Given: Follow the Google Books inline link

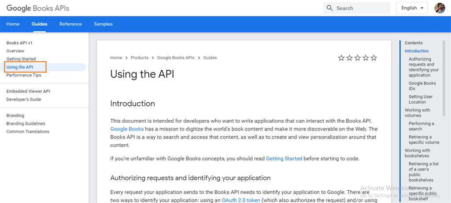Looking at the screenshot, I should coord(127,129).
